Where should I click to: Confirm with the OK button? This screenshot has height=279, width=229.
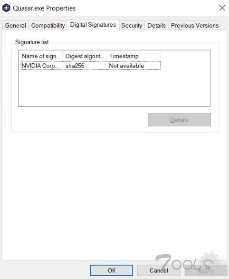(112, 270)
